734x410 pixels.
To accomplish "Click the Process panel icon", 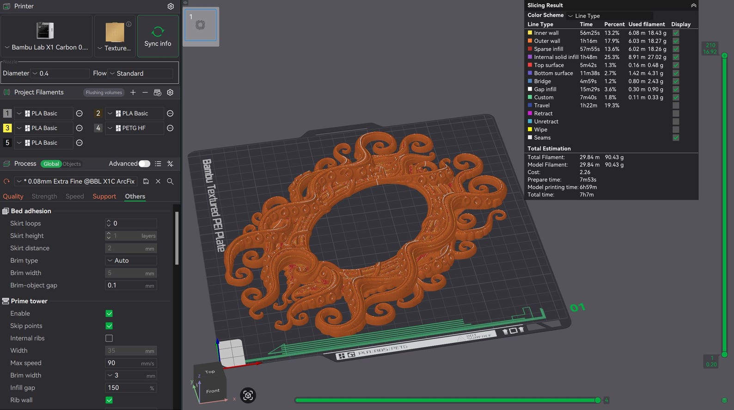I will (6, 164).
